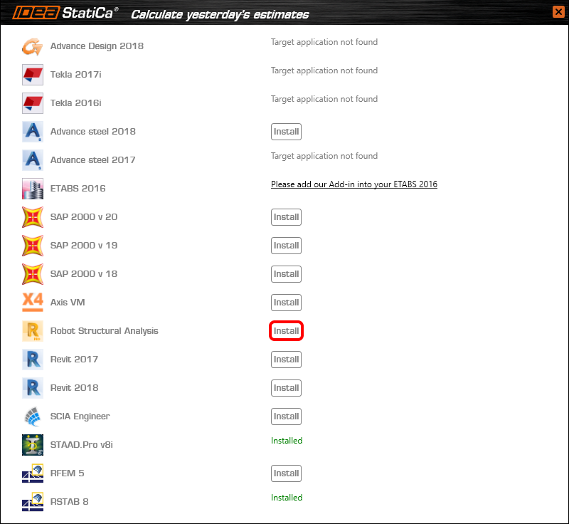This screenshot has height=524, width=569.
Task: Click 'Target application not found' for Tekla 2016i
Action: point(324,99)
